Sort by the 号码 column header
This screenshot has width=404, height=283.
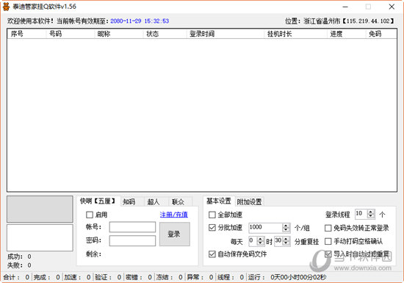point(71,34)
